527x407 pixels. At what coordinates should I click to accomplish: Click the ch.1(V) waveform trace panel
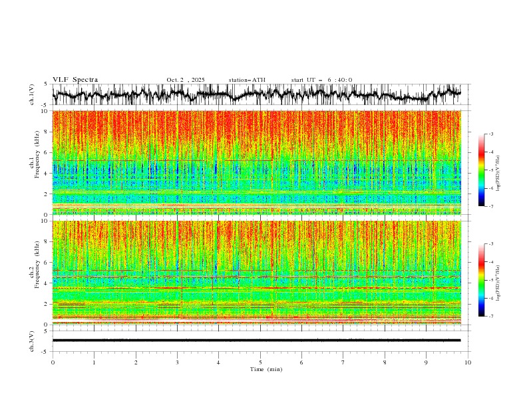click(260, 94)
